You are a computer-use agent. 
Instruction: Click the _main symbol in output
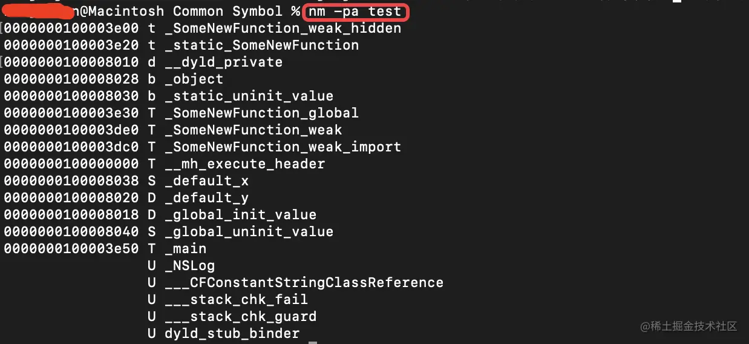pos(185,249)
